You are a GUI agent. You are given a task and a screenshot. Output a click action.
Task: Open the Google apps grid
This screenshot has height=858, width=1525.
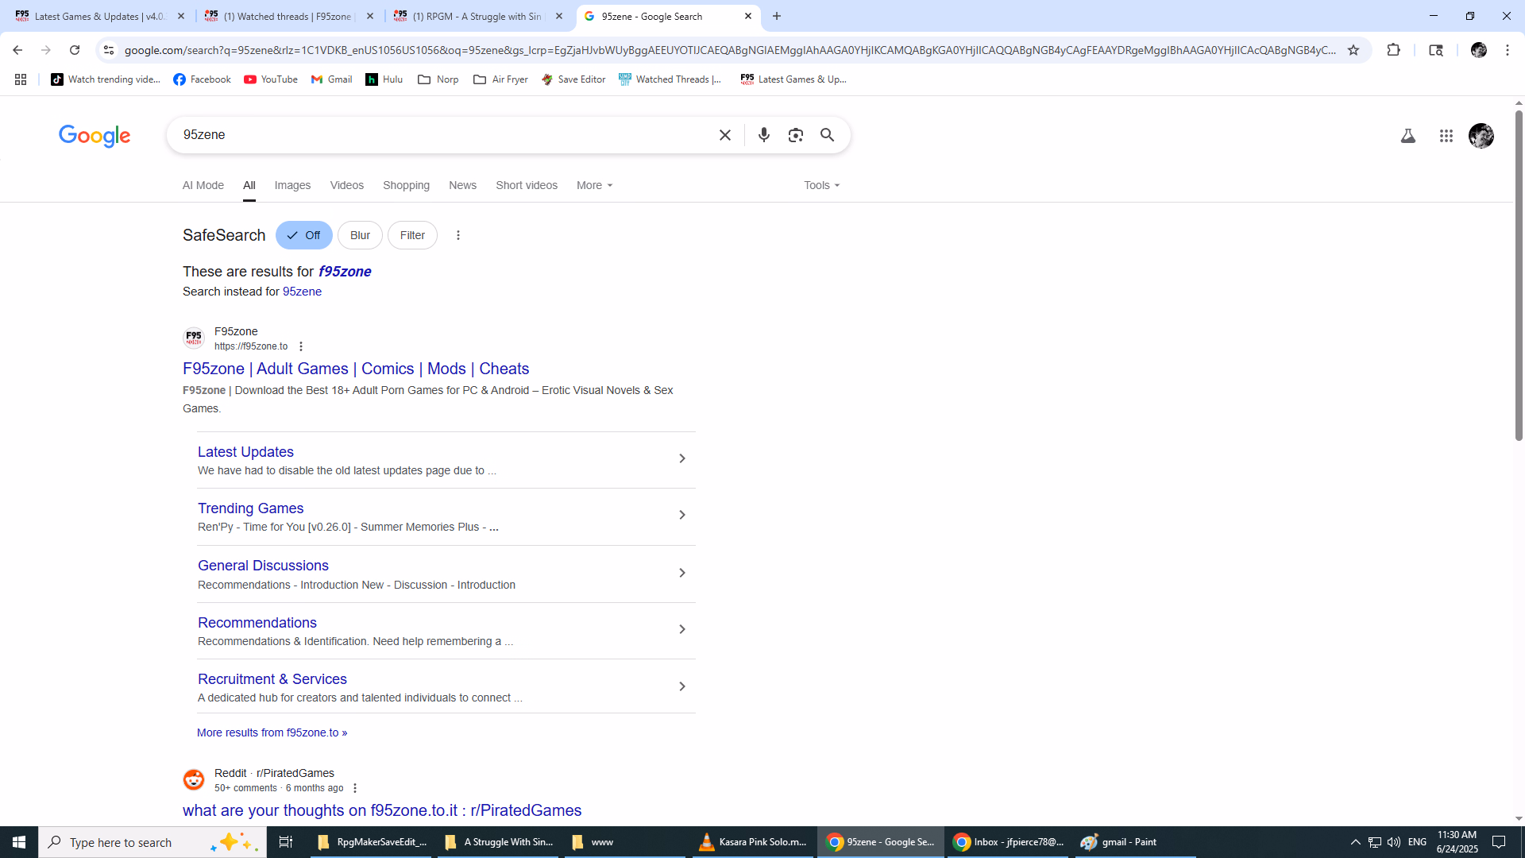click(x=1446, y=136)
